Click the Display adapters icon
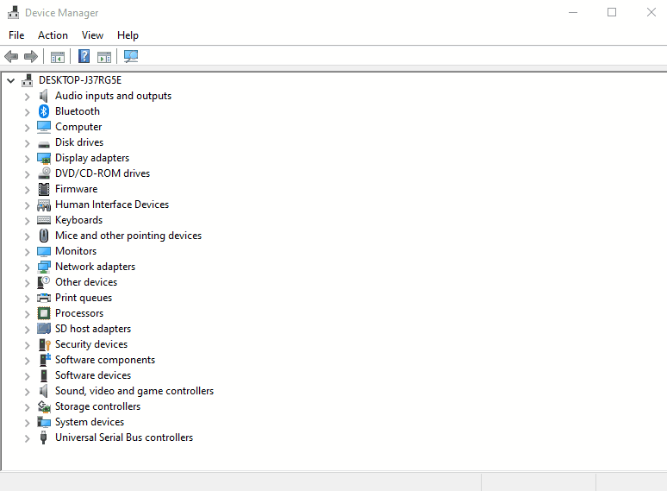 pos(44,159)
